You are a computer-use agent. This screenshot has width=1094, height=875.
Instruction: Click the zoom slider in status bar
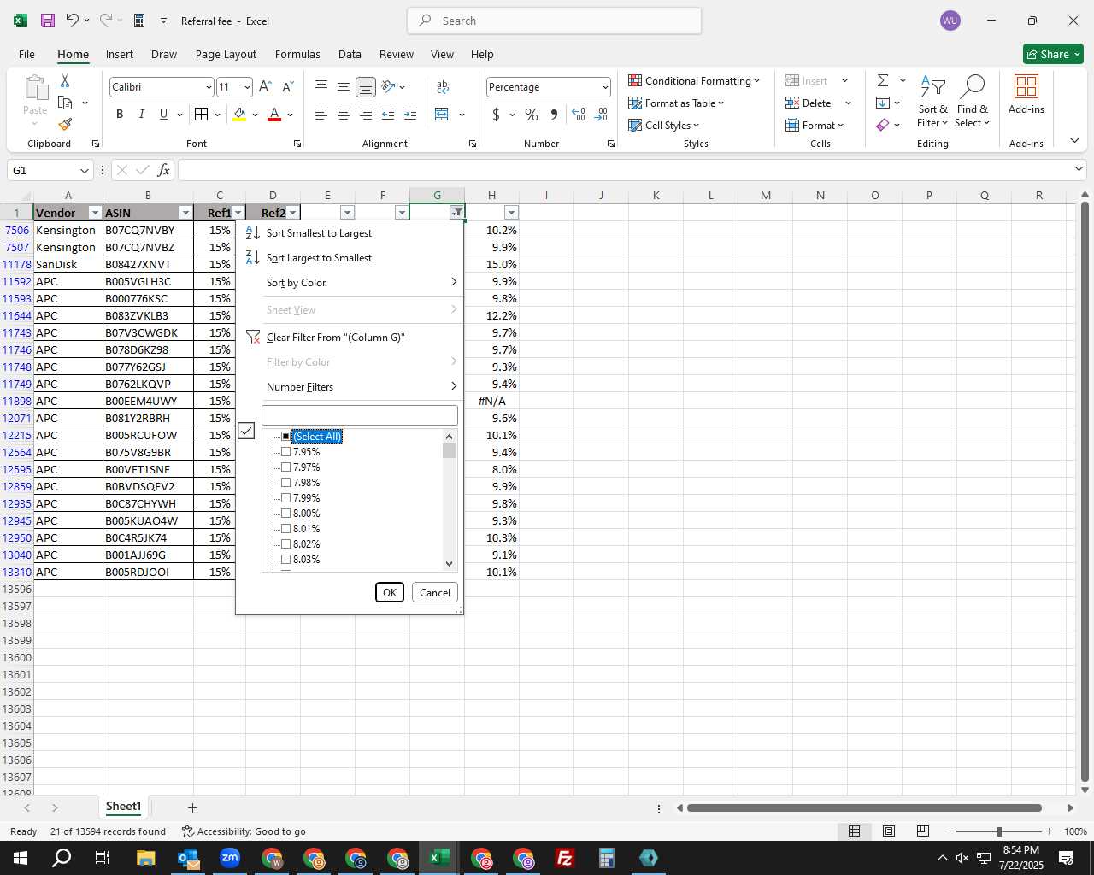(x=998, y=831)
